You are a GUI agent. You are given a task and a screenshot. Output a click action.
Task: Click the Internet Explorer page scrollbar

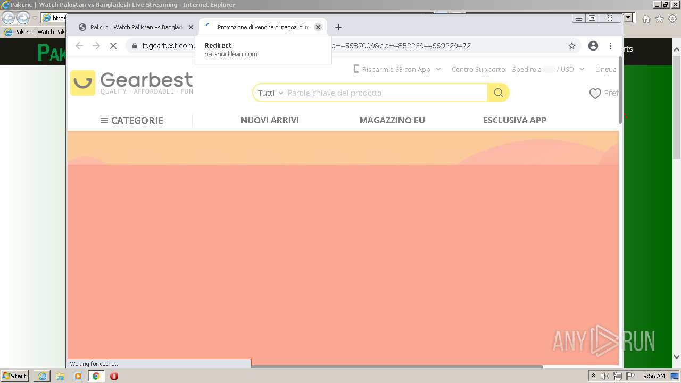(677, 106)
